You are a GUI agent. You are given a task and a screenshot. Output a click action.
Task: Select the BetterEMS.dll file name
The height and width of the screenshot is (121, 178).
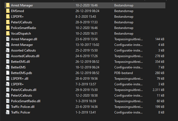pos(20,62)
